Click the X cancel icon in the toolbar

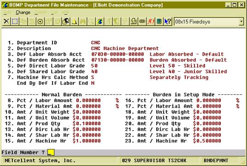[x=6, y=21]
